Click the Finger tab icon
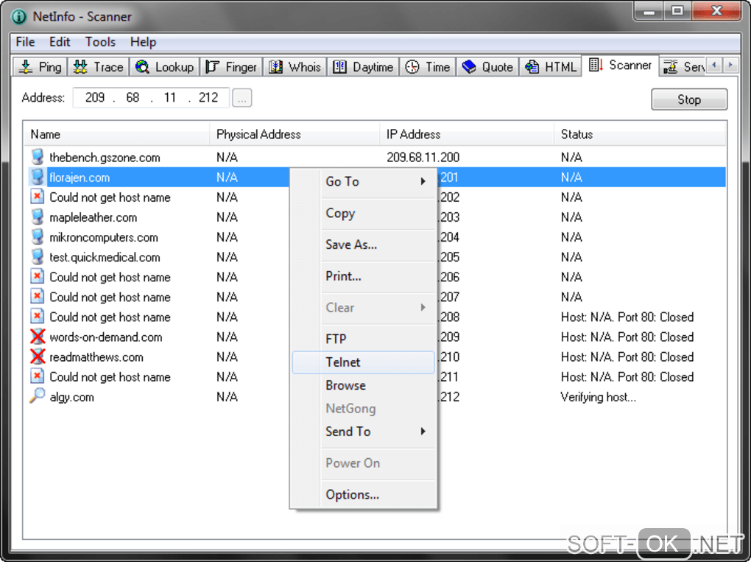Screen dimensions: 751x562 212,67
